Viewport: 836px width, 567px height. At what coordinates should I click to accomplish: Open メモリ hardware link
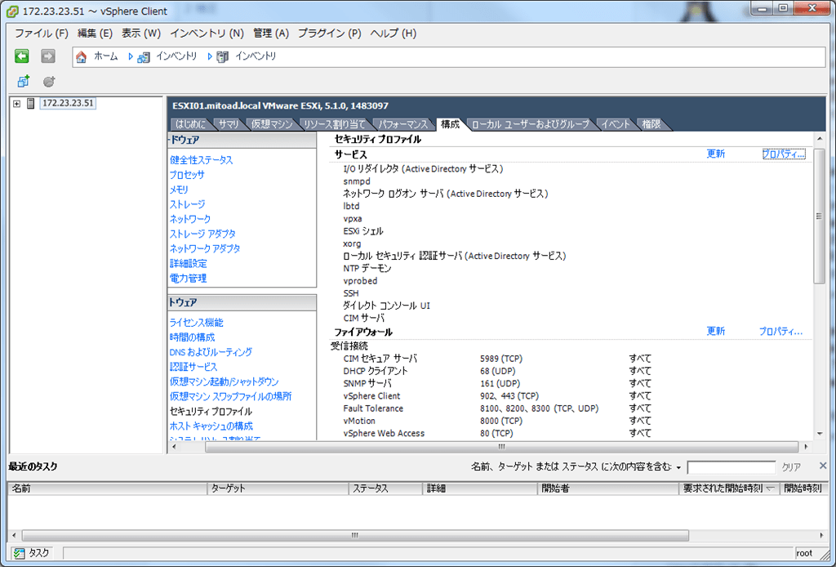tap(179, 190)
